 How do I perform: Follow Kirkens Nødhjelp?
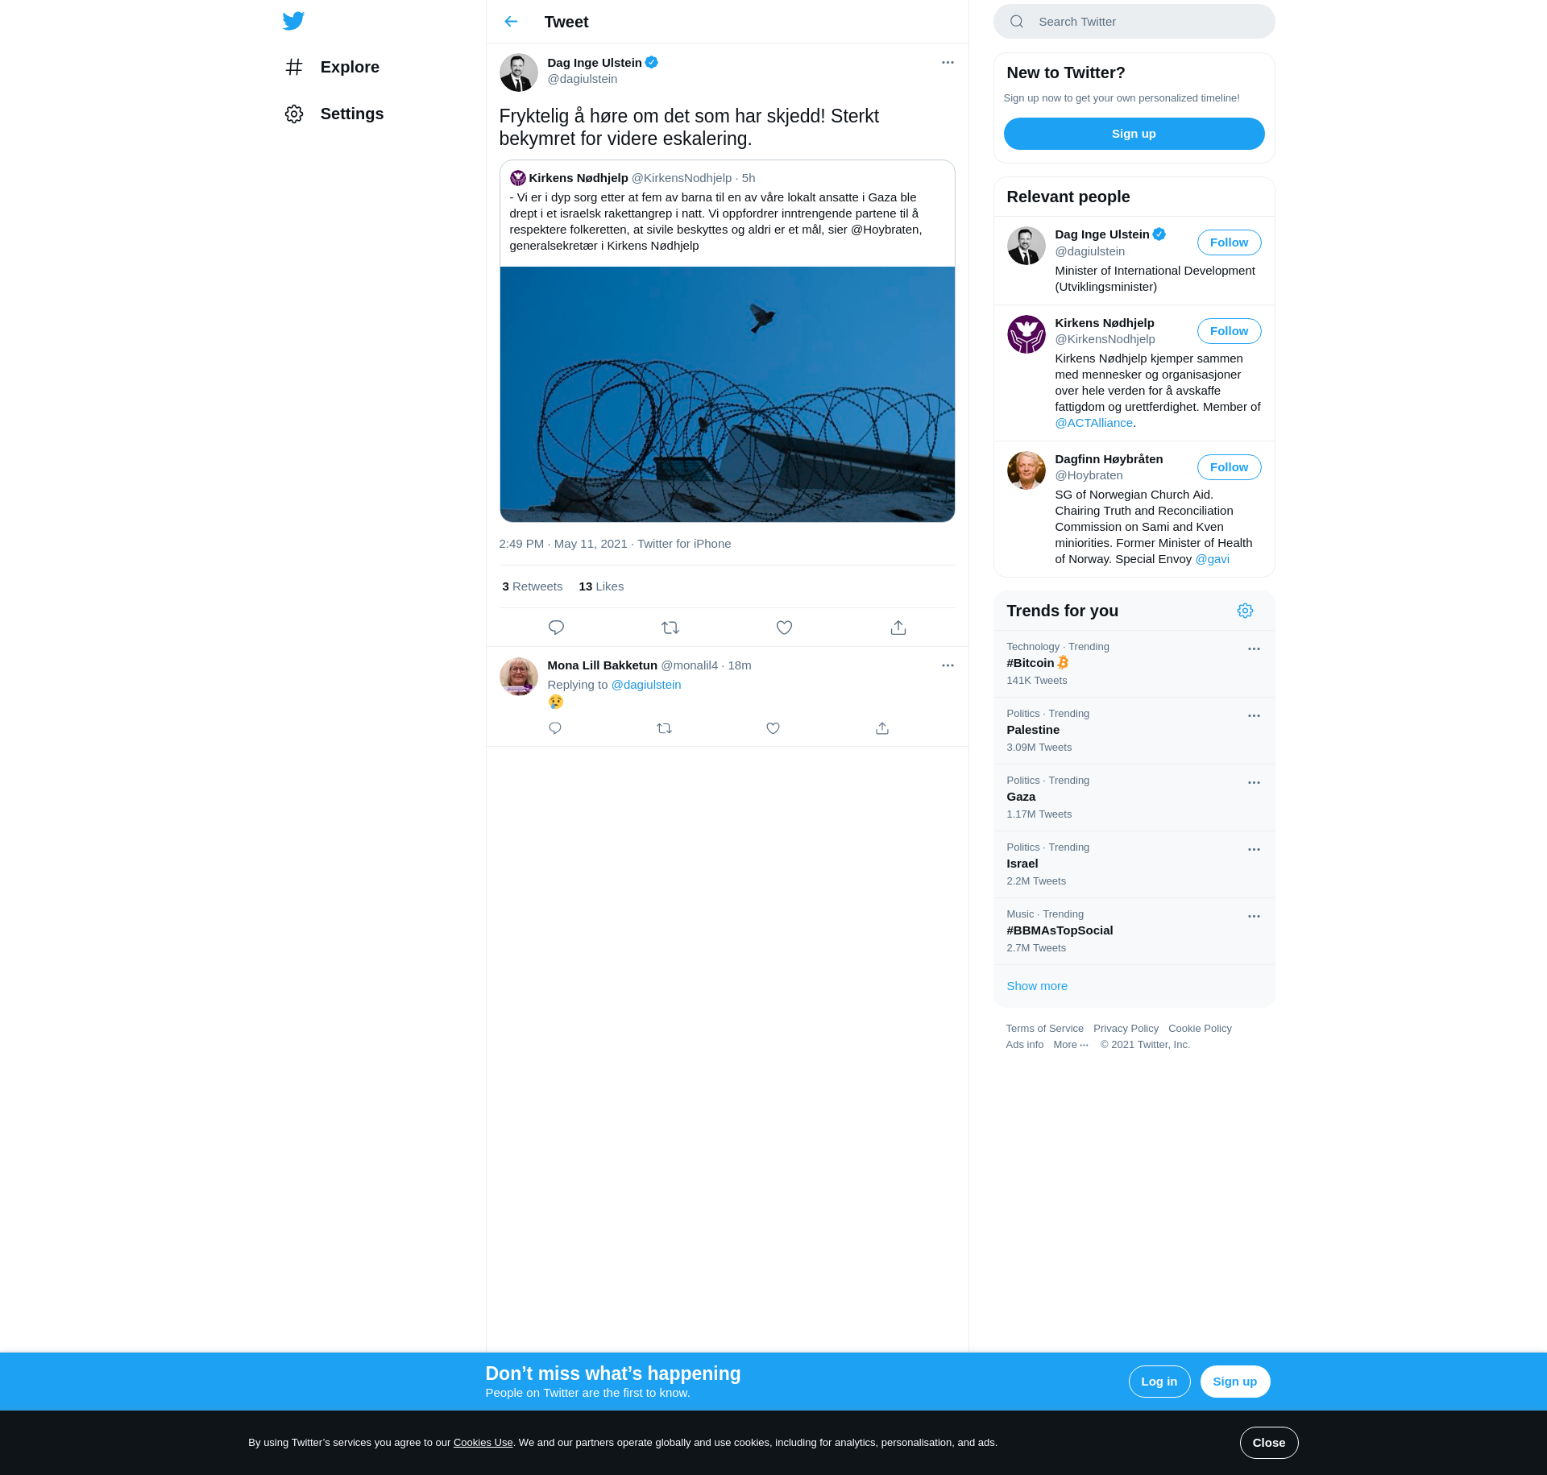[x=1229, y=331]
